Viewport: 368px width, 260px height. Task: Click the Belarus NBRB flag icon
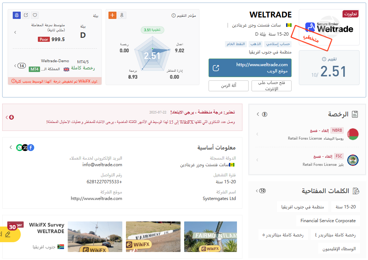[353, 134]
